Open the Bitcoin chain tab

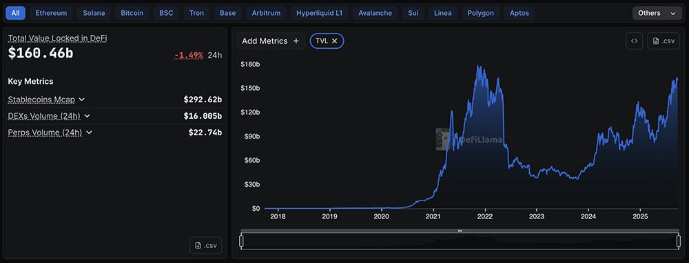pos(132,13)
